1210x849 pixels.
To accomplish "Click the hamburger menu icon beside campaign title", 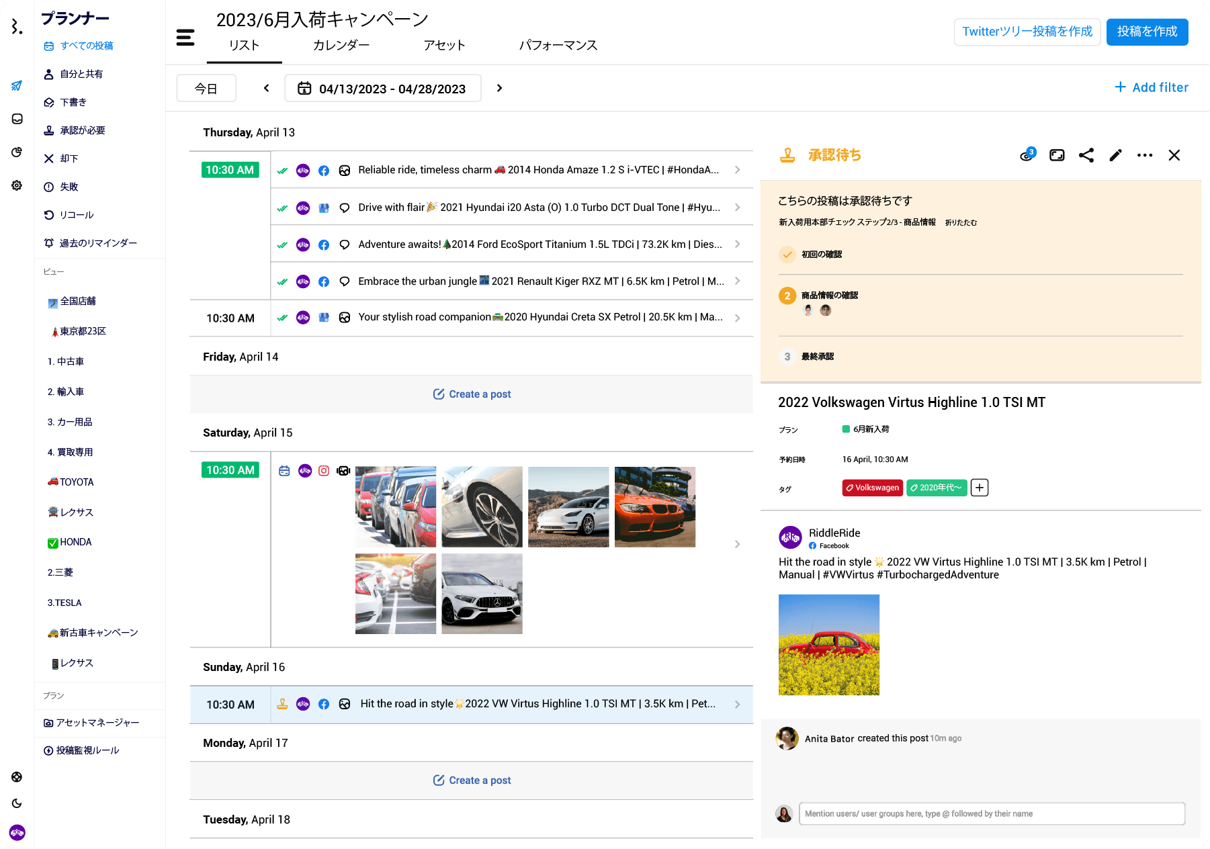I will click(185, 38).
